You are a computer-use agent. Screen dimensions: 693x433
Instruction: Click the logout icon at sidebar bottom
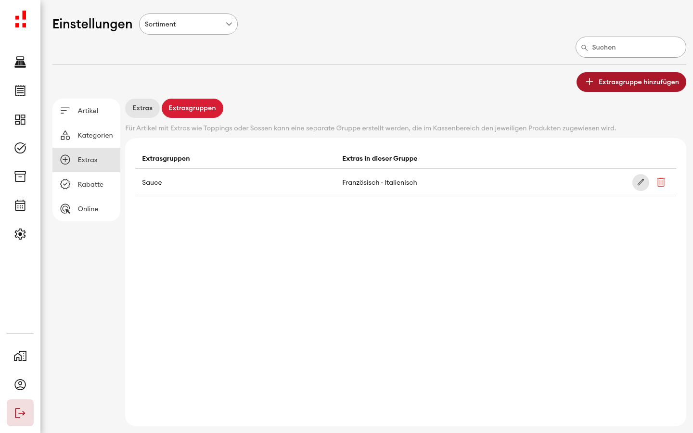(20, 413)
